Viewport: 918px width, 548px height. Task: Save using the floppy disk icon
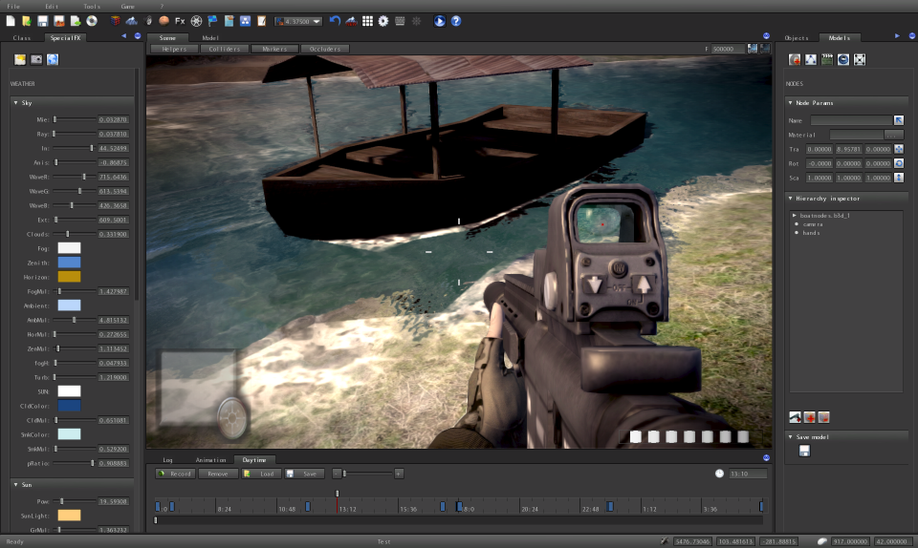click(43, 21)
